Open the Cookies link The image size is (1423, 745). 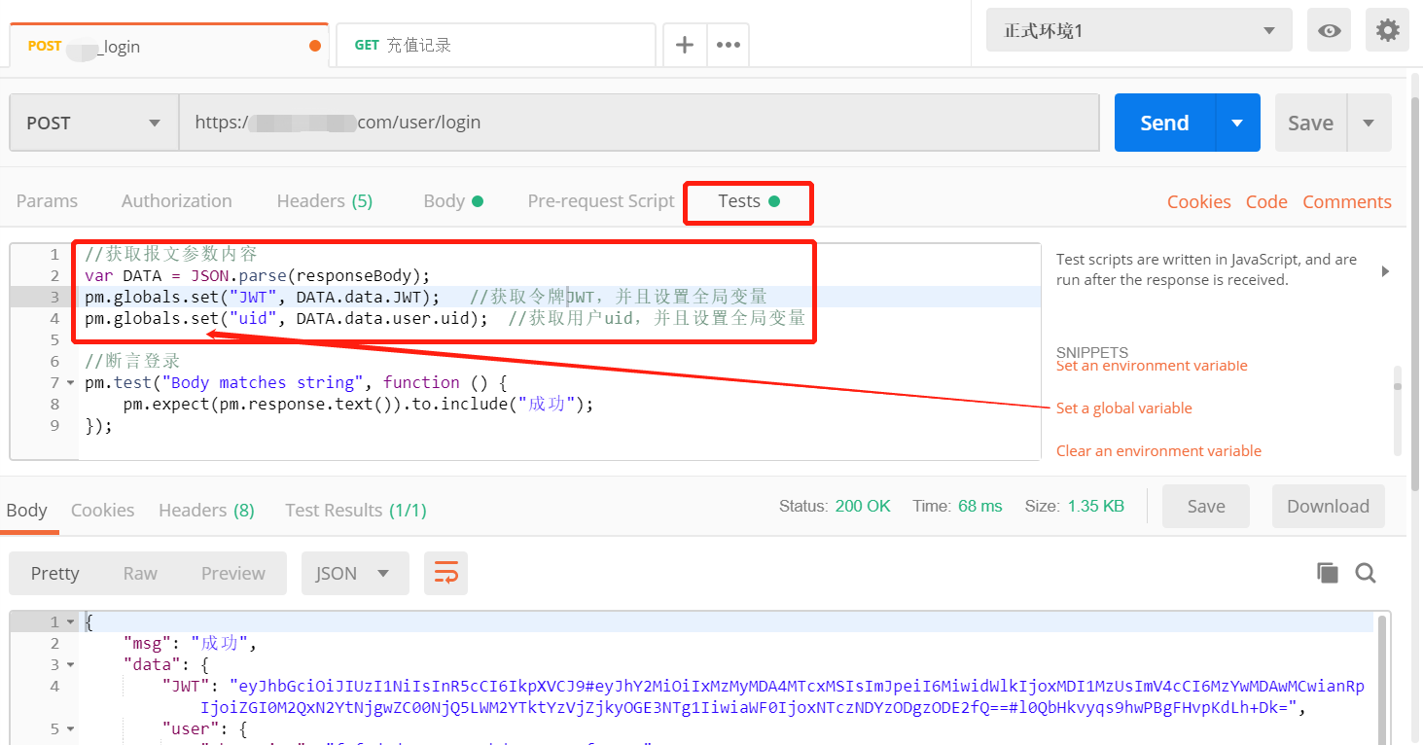pyautogui.click(x=1199, y=201)
